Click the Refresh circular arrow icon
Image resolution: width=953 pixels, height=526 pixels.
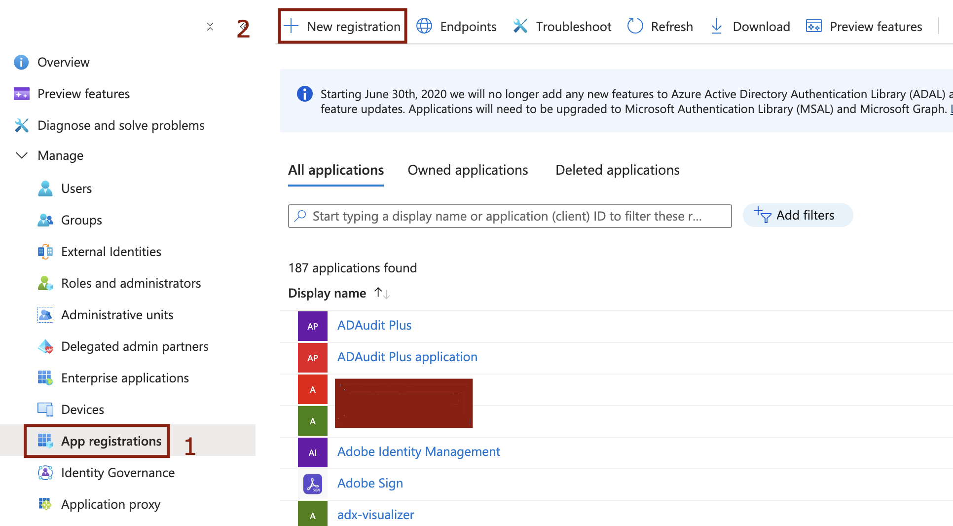pyautogui.click(x=635, y=26)
